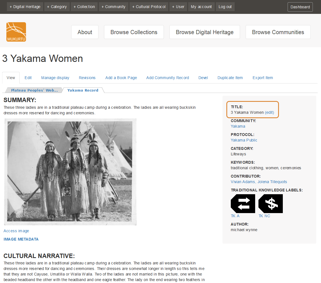Click the keywords 'traditional clothing, women, ceremonies'
321x283 pixels.
pyautogui.click(x=266, y=168)
